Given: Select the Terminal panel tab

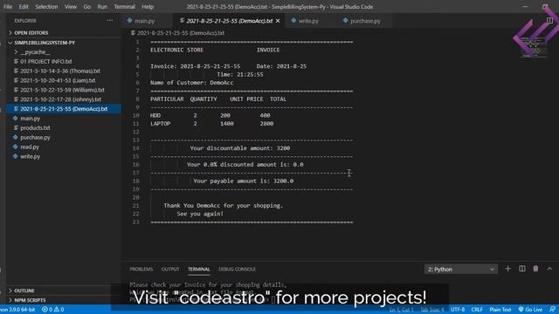Looking at the screenshot, I should (199, 270).
